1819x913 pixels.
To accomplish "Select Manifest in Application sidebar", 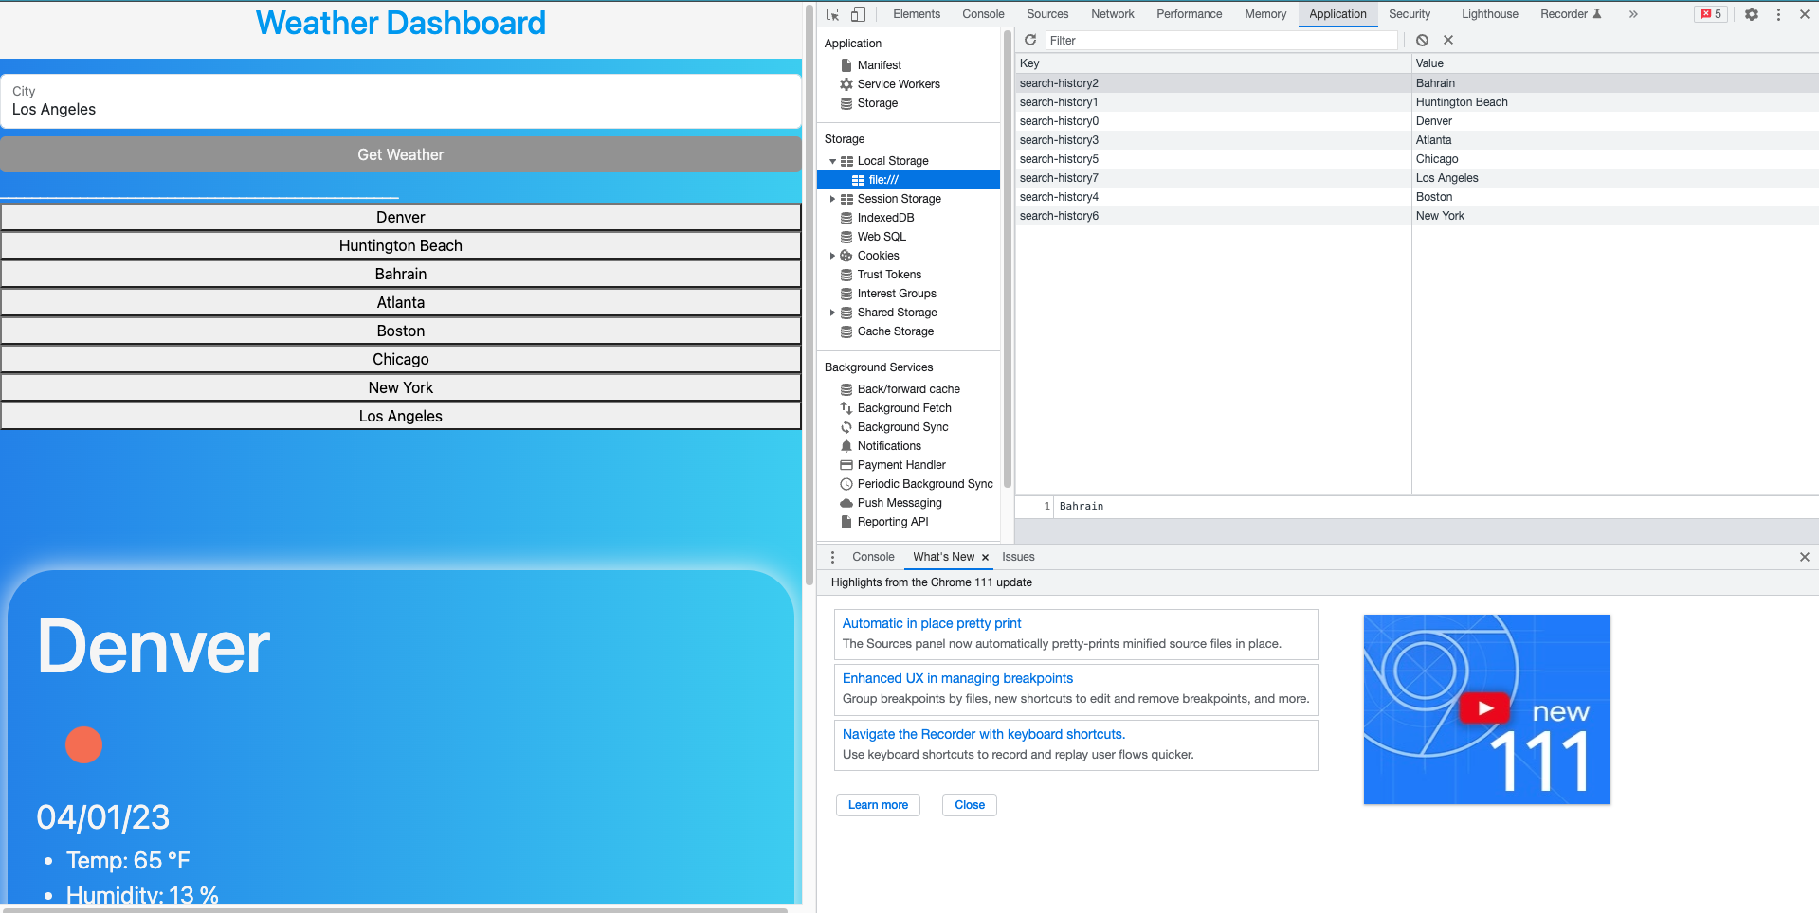I will click(879, 65).
